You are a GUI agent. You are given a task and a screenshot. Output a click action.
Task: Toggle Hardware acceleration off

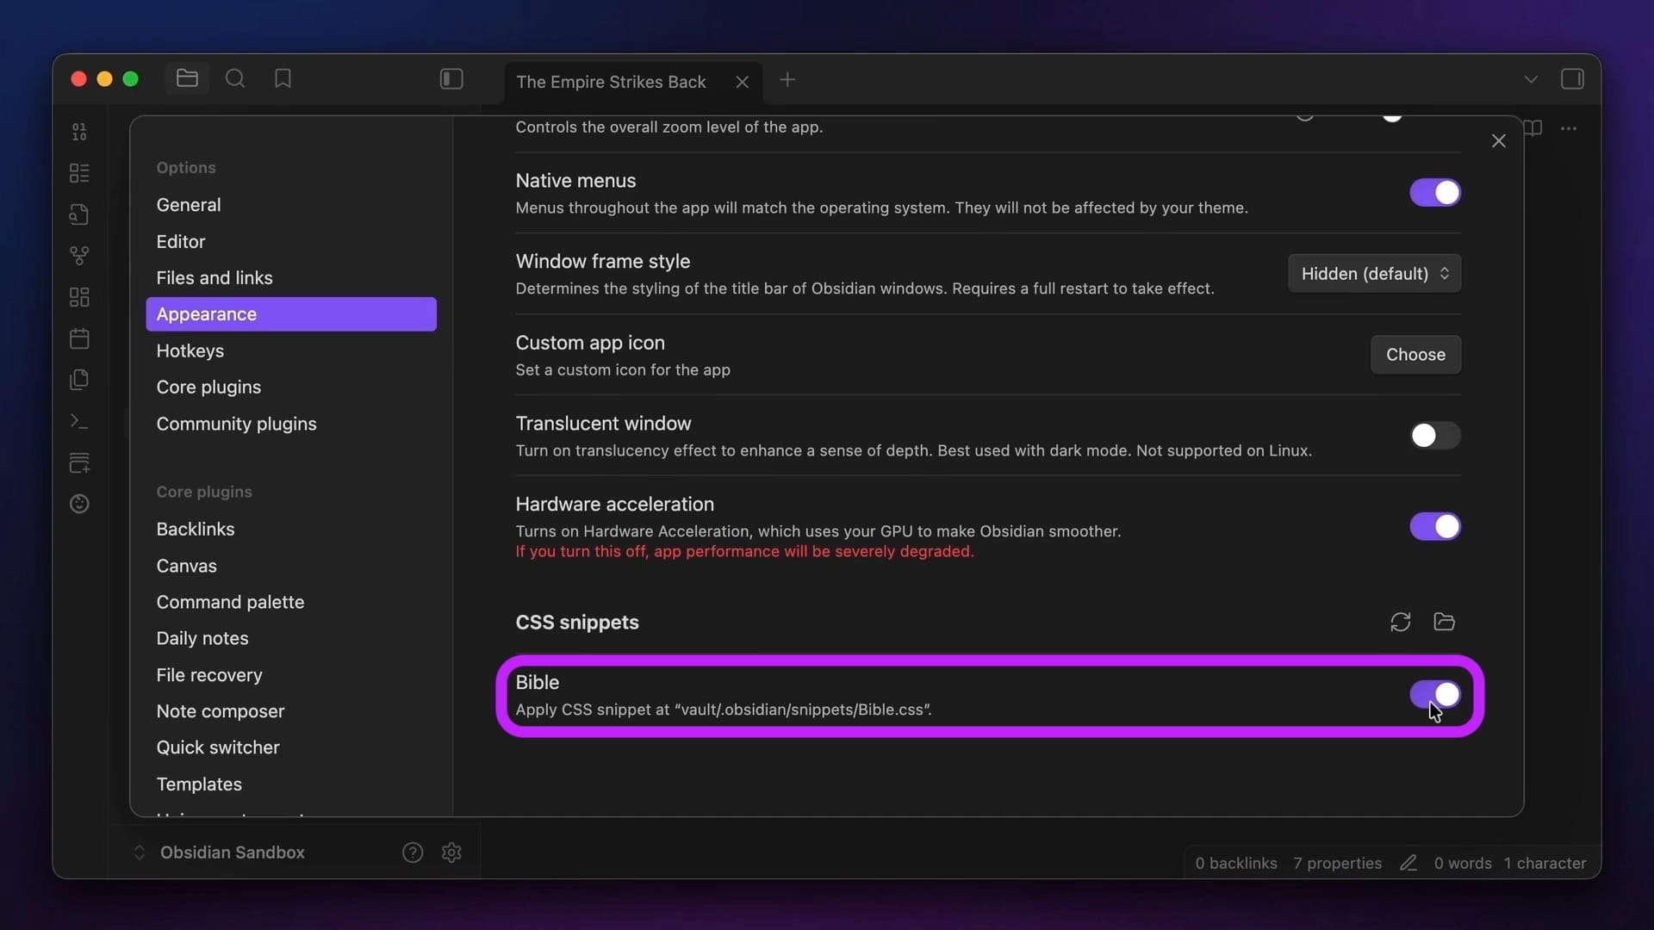(1434, 526)
